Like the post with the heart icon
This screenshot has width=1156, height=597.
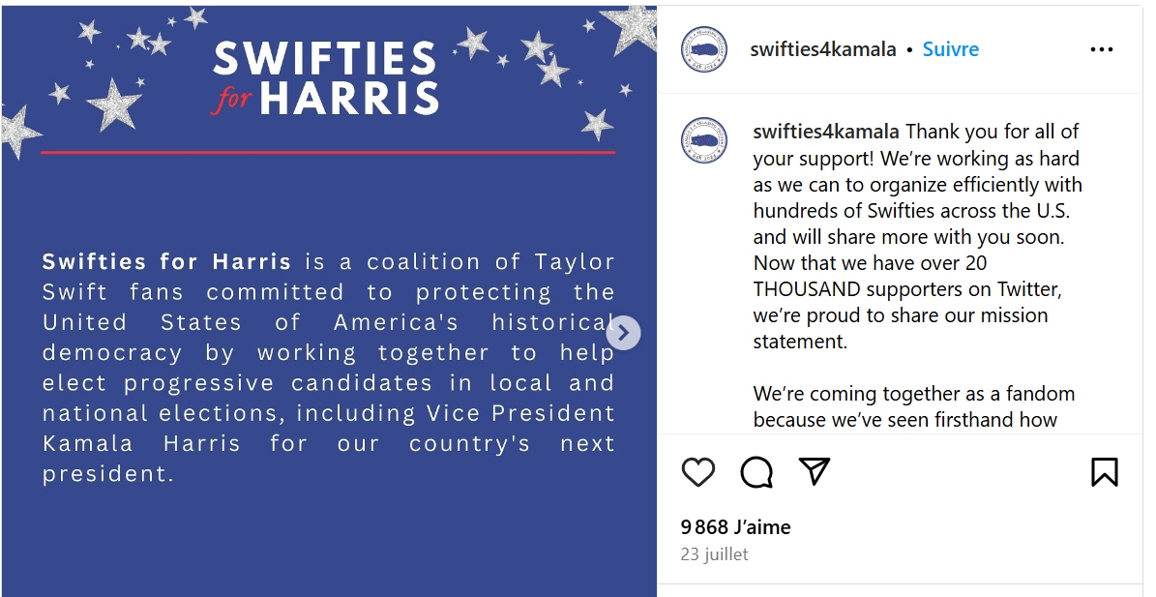pyautogui.click(x=698, y=471)
